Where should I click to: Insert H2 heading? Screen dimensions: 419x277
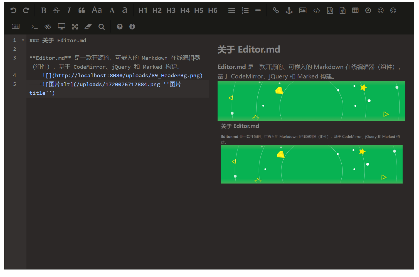157,11
